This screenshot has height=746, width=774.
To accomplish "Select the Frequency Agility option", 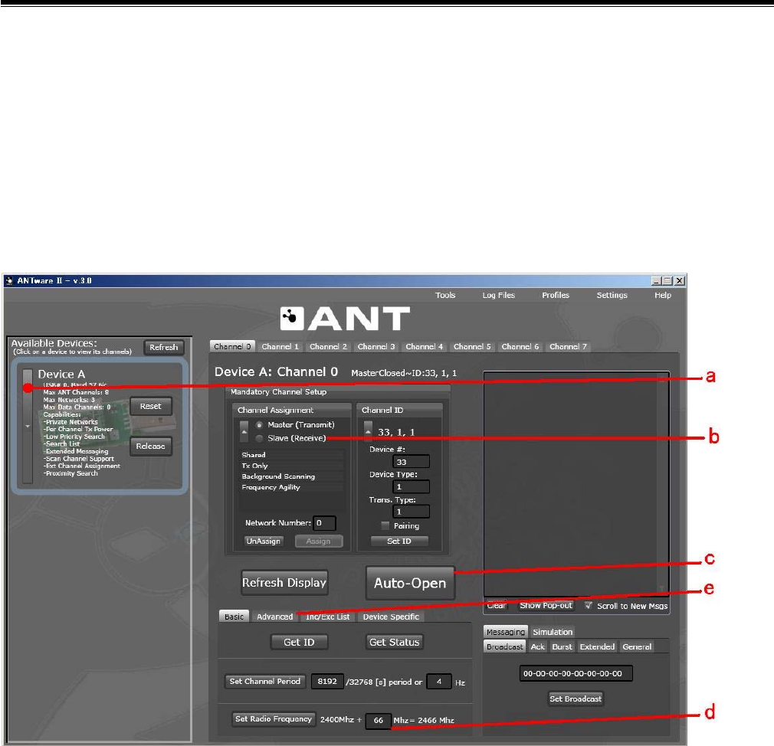I will point(292,487).
